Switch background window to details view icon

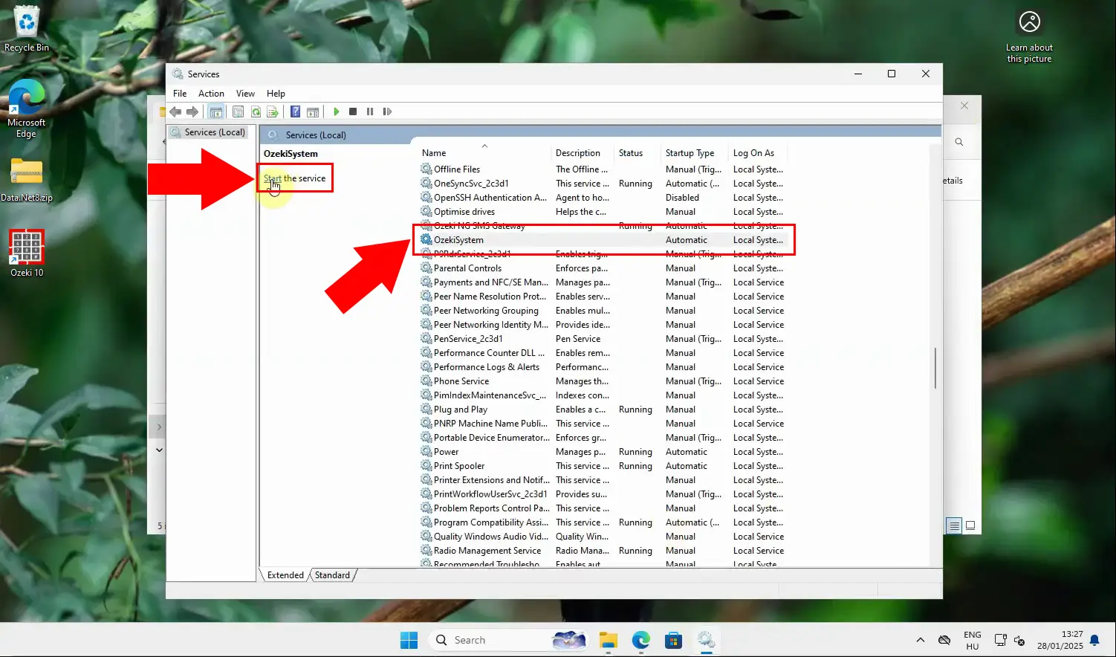point(955,525)
